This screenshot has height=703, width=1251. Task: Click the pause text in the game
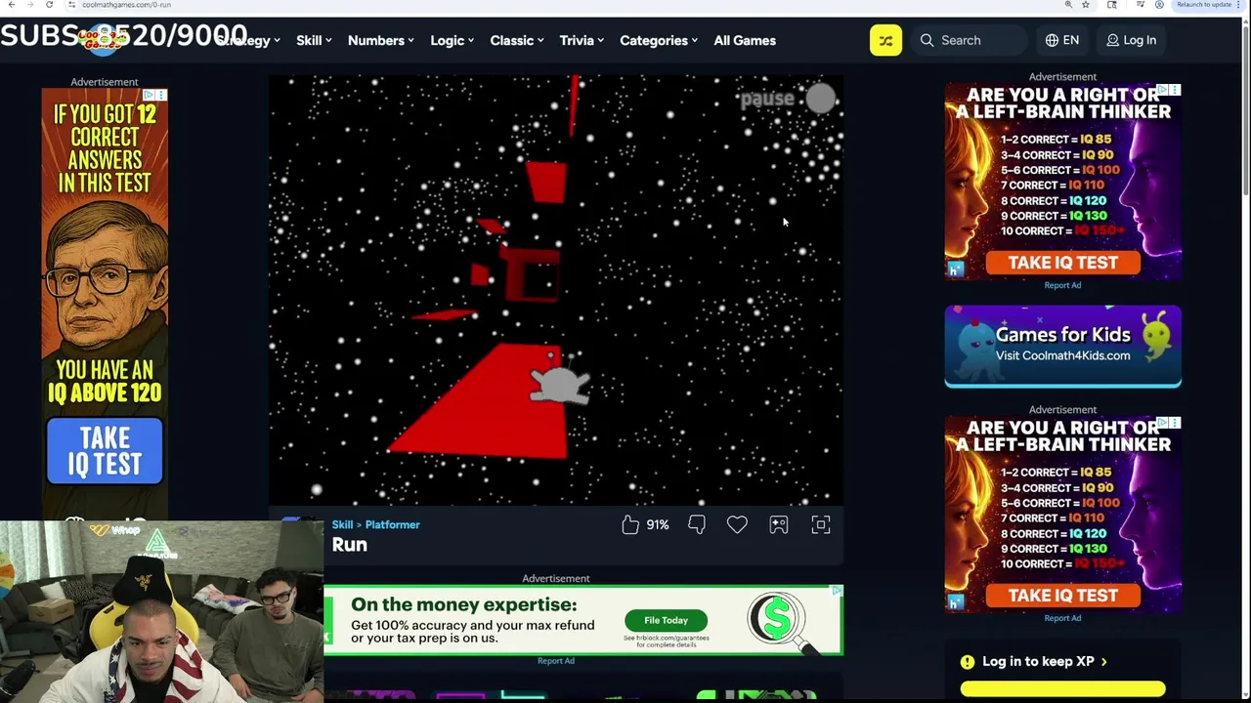767,99
